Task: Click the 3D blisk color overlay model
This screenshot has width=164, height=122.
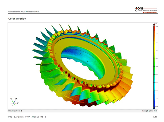Action: [x=83, y=66]
